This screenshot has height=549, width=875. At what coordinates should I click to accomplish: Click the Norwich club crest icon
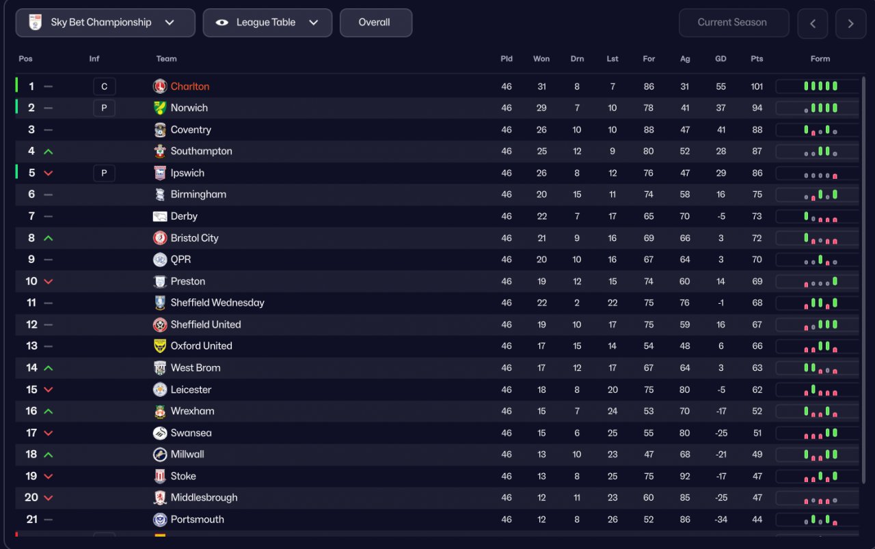[160, 108]
